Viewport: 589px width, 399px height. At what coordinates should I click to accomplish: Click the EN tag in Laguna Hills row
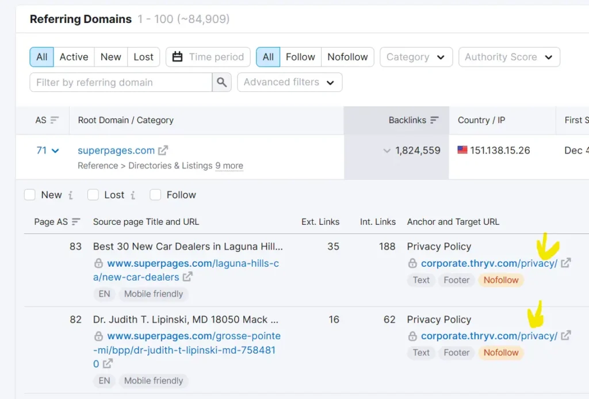(x=105, y=294)
